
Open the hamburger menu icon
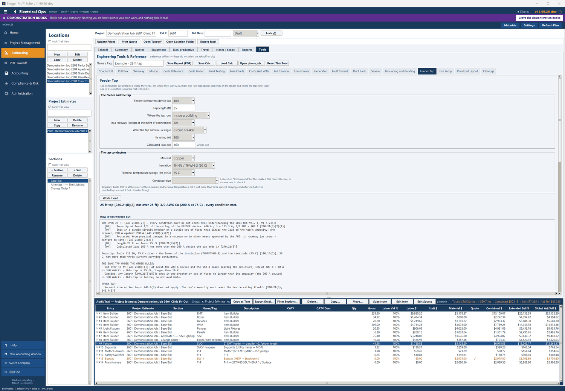(6, 12)
